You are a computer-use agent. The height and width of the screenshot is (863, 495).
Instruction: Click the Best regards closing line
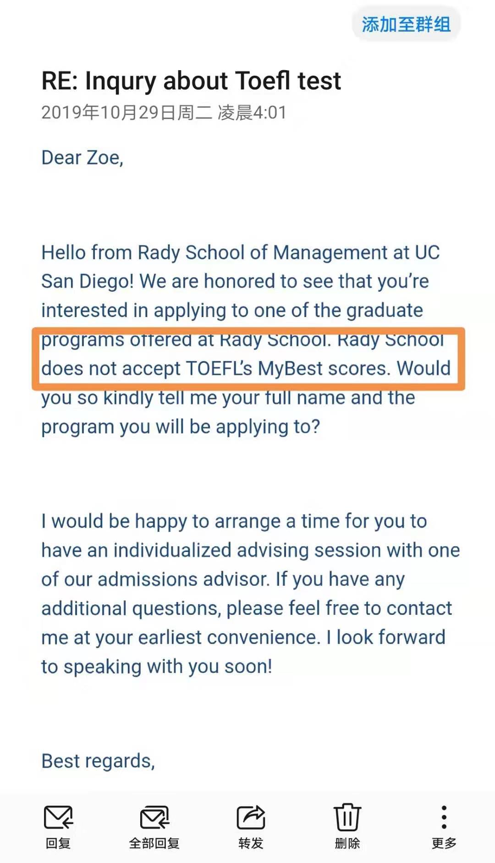(x=98, y=761)
